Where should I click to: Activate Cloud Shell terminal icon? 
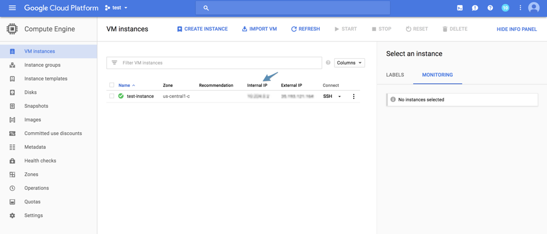click(x=460, y=8)
